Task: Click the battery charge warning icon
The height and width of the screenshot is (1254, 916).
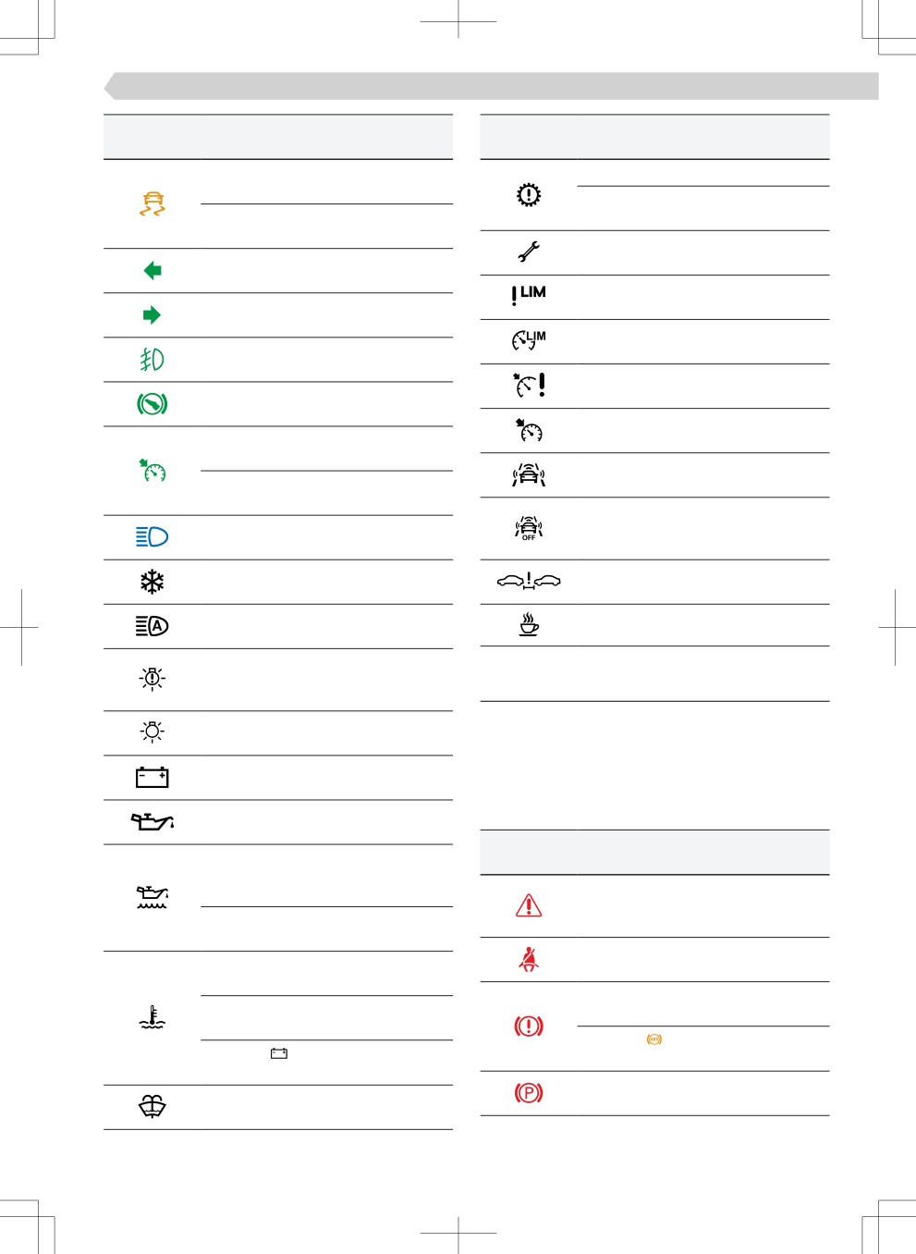Action: [153, 777]
